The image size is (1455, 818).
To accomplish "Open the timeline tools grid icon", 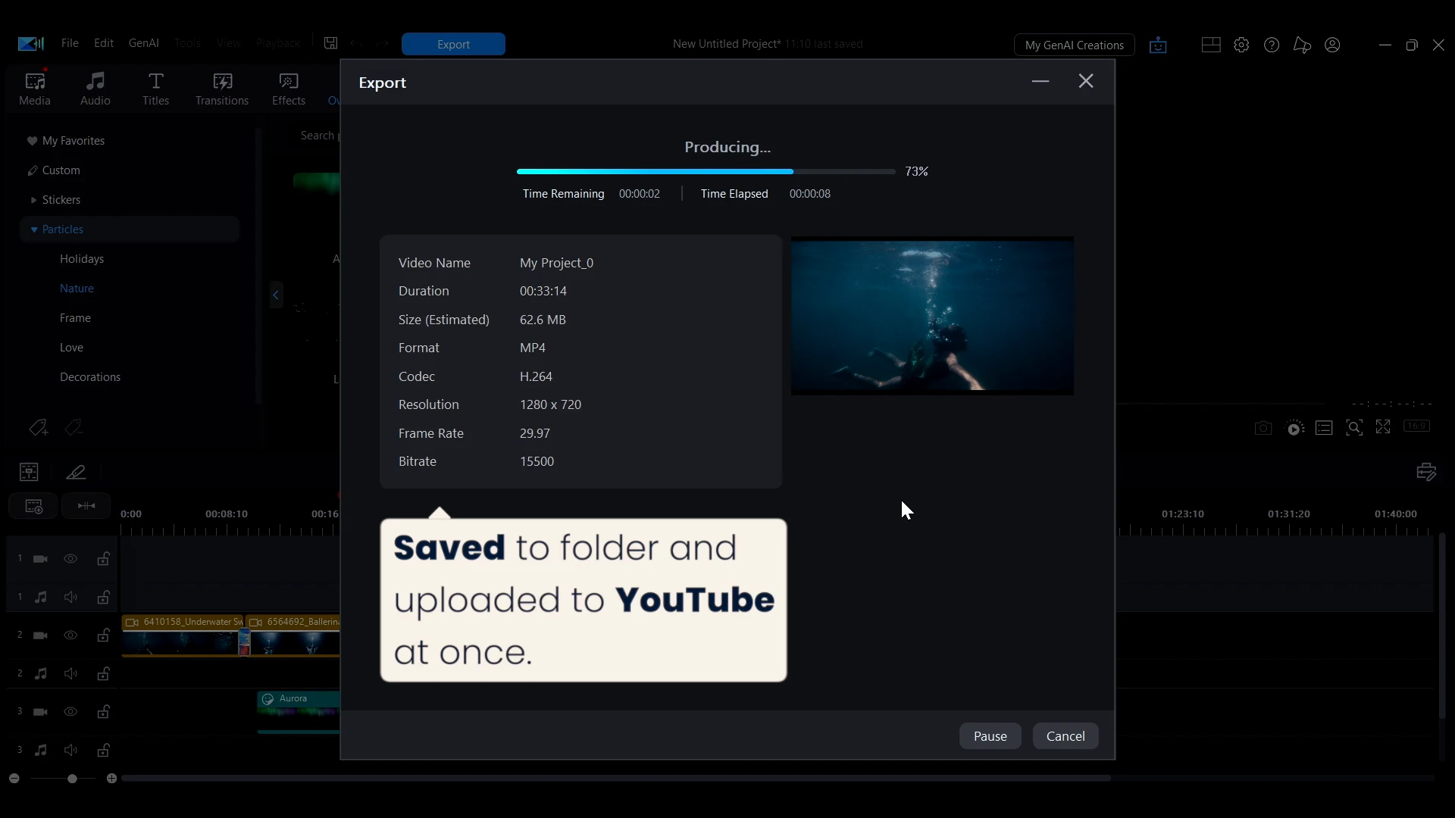I will click(x=29, y=472).
